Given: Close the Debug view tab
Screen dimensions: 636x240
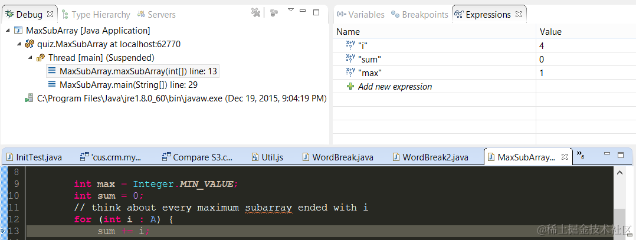Looking at the screenshot, I should [50, 14].
